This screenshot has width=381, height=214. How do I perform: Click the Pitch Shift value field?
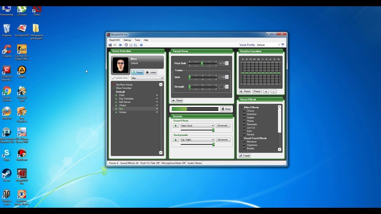click(x=222, y=63)
